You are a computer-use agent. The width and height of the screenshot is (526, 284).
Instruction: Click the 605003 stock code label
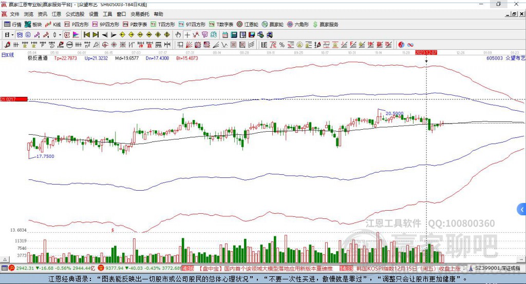pos(495,58)
